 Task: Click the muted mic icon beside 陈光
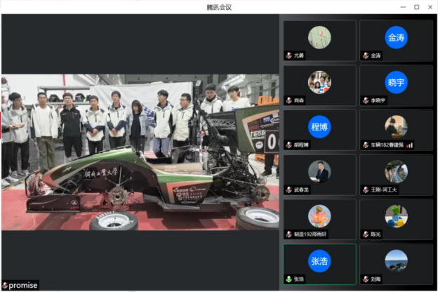[x=365, y=234]
